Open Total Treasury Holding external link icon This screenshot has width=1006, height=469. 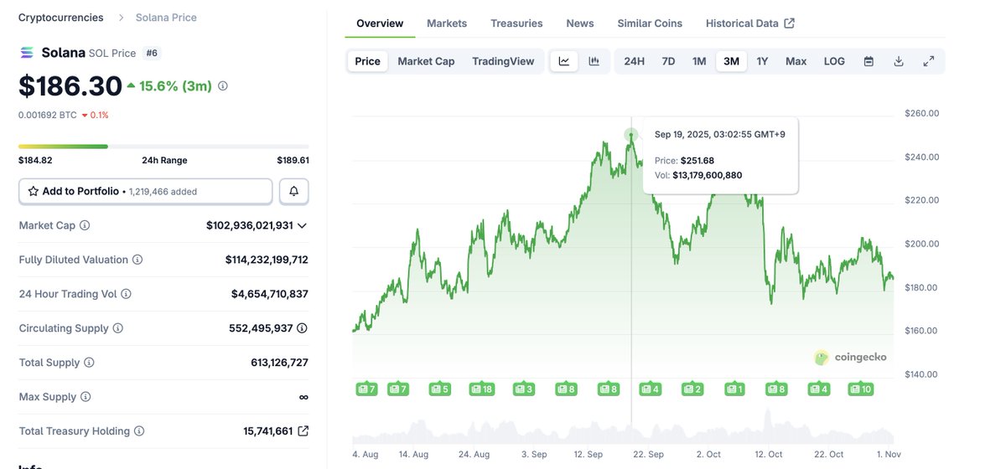[303, 431]
